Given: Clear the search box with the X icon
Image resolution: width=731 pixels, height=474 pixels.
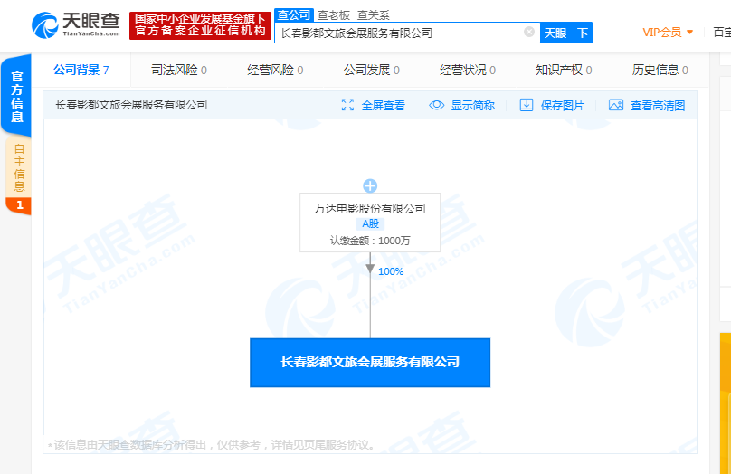Looking at the screenshot, I should pyautogui.click(x=529, y=32).
